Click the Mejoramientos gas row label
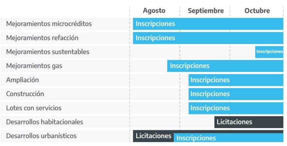The image size is (287, 146). pyautogui.click(x=34, y=66)
